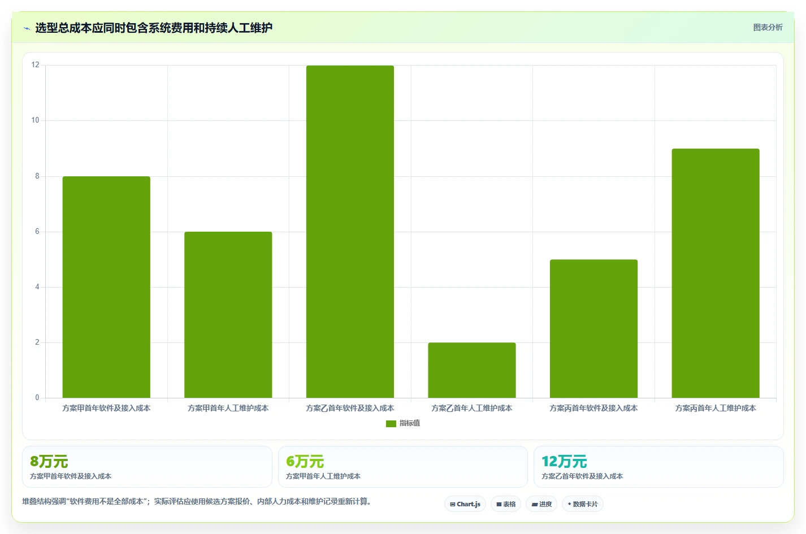Open the 6万元 data card
This screenshot has height=534, width=806.
point(403,467)
